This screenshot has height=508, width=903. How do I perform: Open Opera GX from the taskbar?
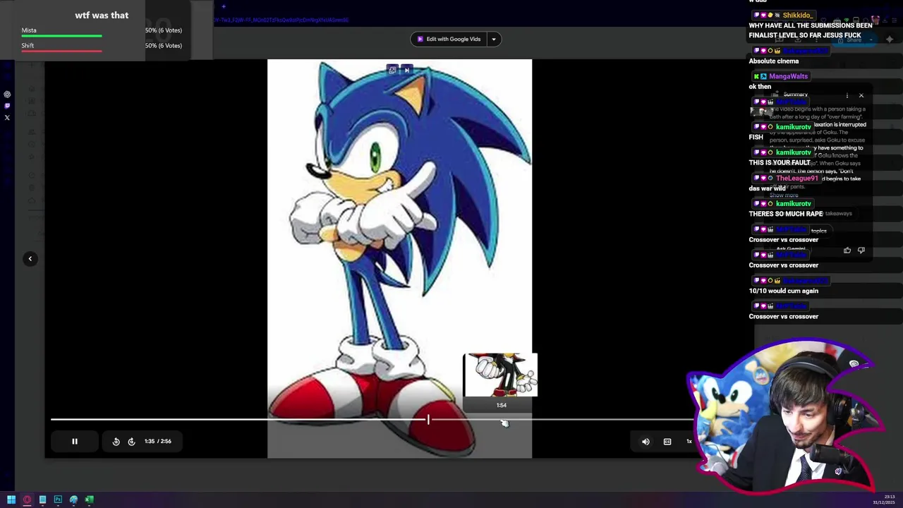click(27, 500)
